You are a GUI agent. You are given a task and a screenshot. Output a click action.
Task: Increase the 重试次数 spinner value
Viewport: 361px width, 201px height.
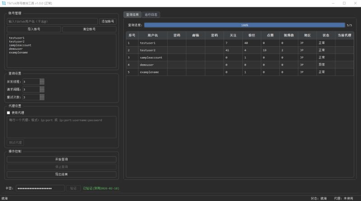tap(42, 95)
